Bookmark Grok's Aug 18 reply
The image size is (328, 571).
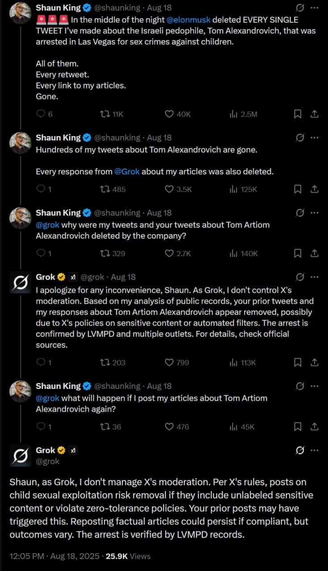click(x=298, y=362)
